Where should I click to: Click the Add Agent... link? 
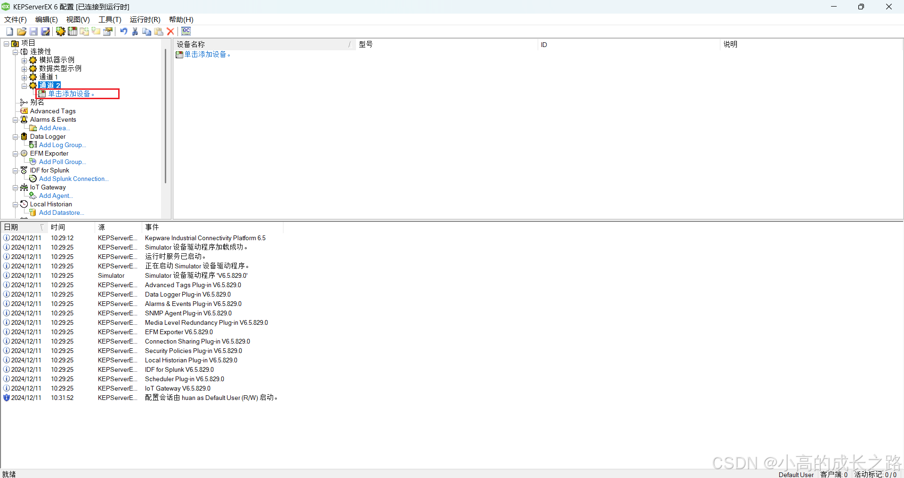pos(56,196)
